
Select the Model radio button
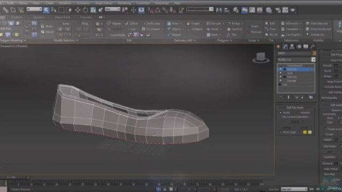point(281,113)
